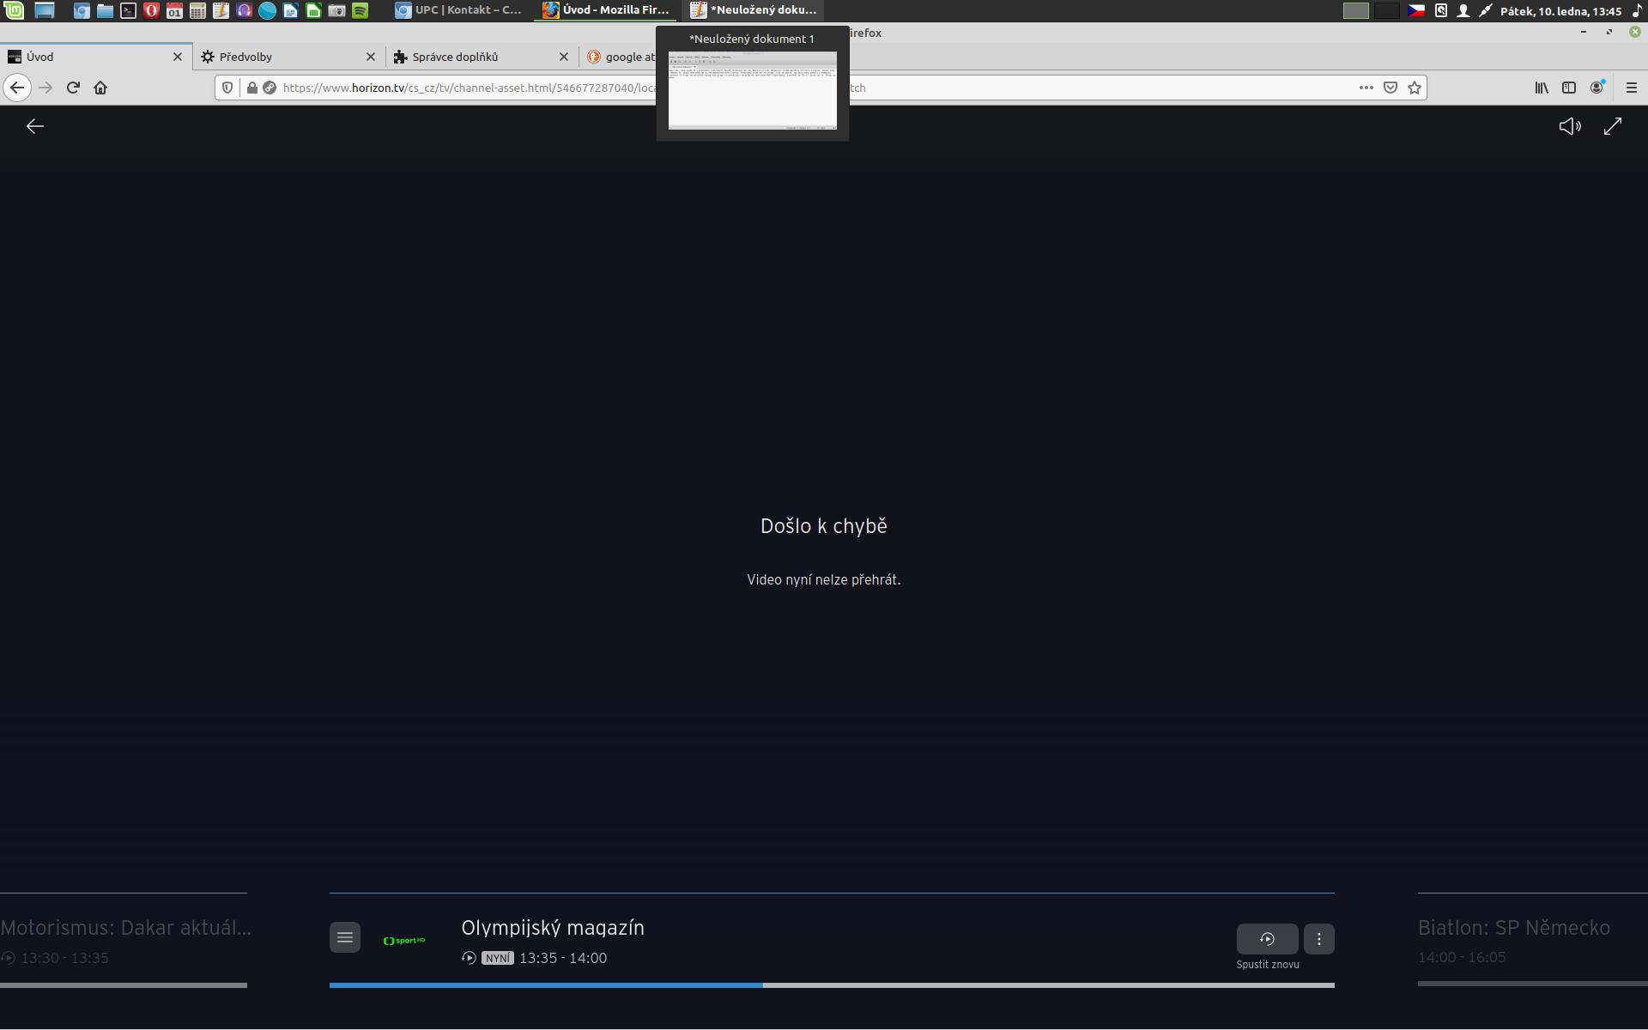Screen dimensions: 1648x1030
Task: Select next programme Biatlon: SP Německo
Action: pos(1514,929)
